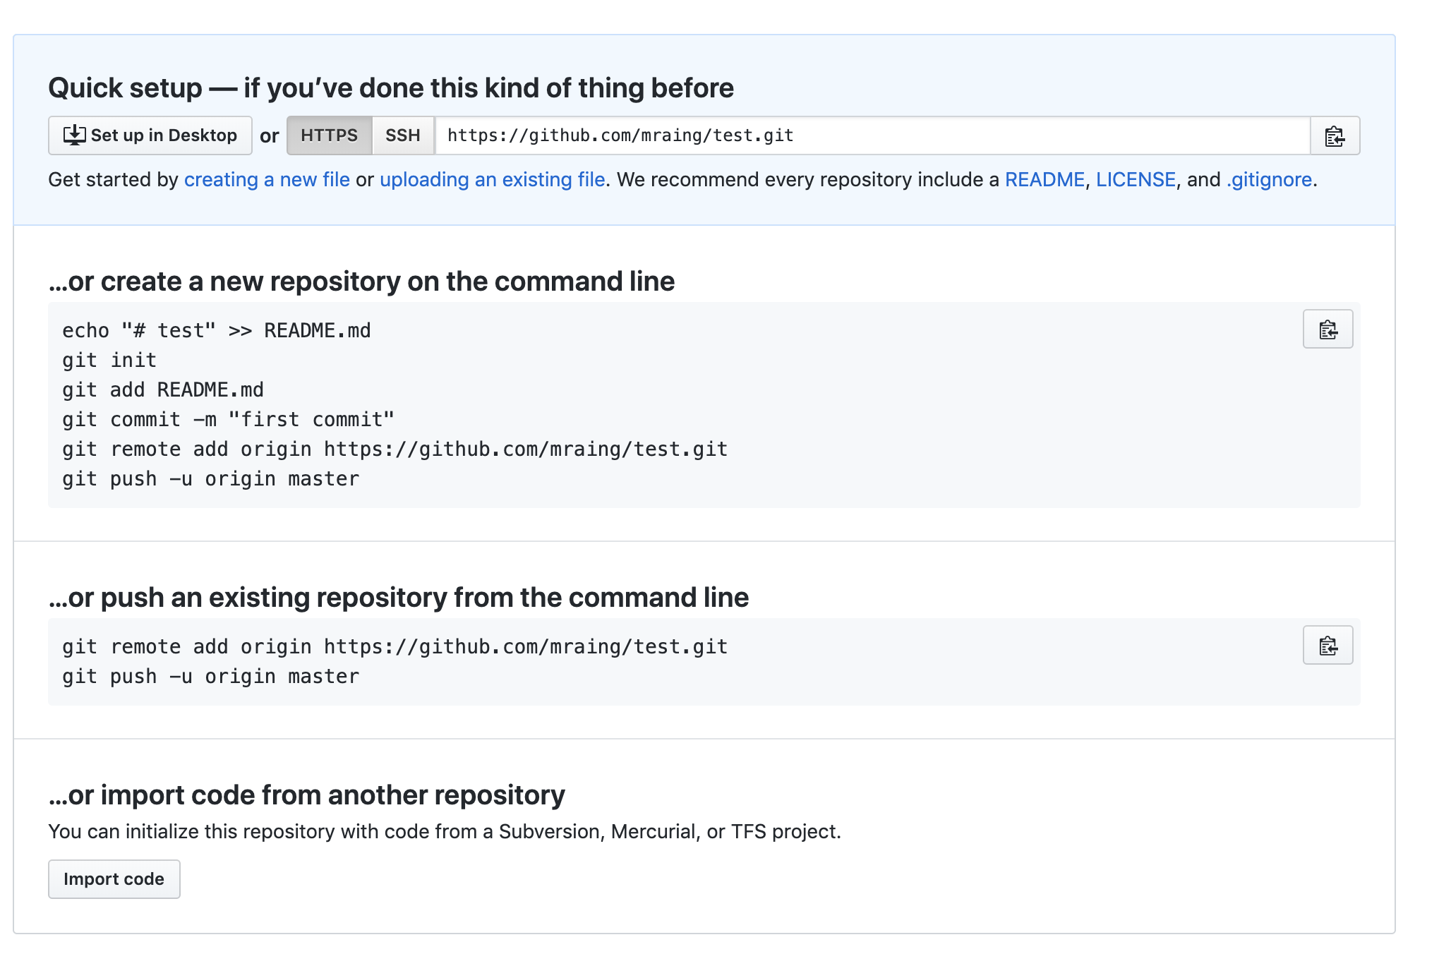Click the echo README.md command line

tap(216, 331)
